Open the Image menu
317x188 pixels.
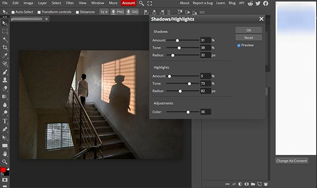click(28, 3)
